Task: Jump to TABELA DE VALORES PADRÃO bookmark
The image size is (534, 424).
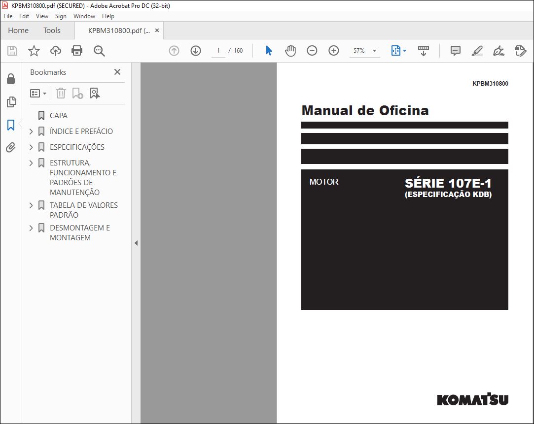Action: click(84, 210)
